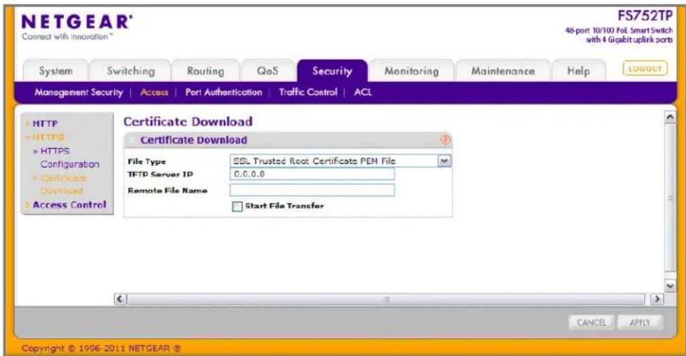Screen dimensions: 686x356
Task: Click the FS752TP model name
Action: click(x=645, y=15)
